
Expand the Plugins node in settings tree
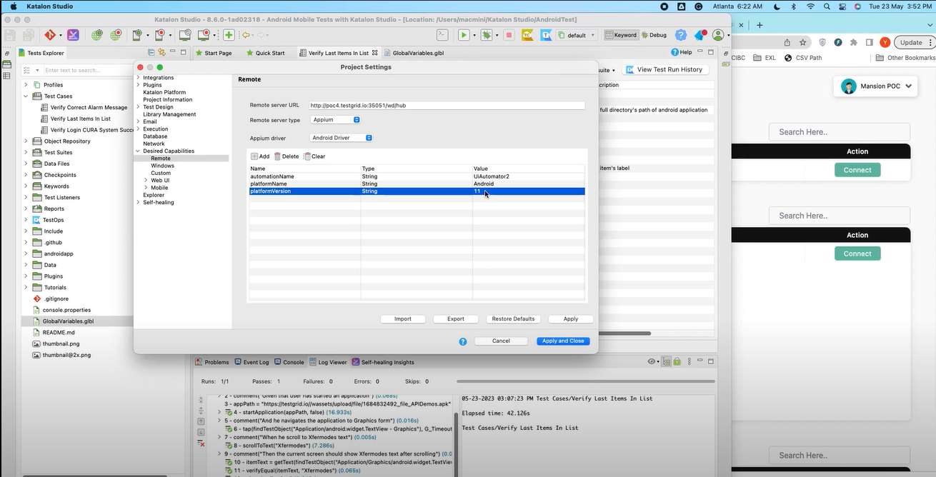tap(138, 85)
